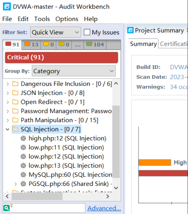Click the Dangerous File Inclusion folder icon
188x214 pixels.
pyautogui.click(x=15, y=84)
